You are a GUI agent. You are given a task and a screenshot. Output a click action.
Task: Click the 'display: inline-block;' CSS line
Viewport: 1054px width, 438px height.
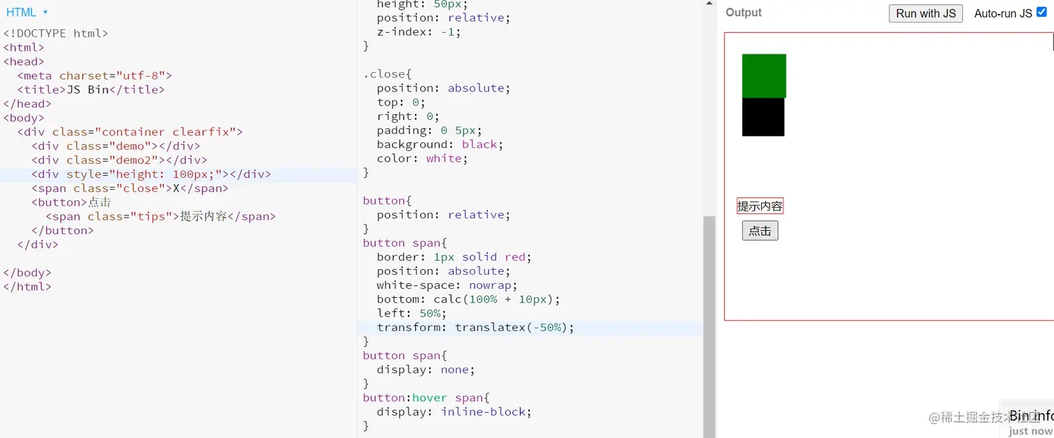[454, 411]
